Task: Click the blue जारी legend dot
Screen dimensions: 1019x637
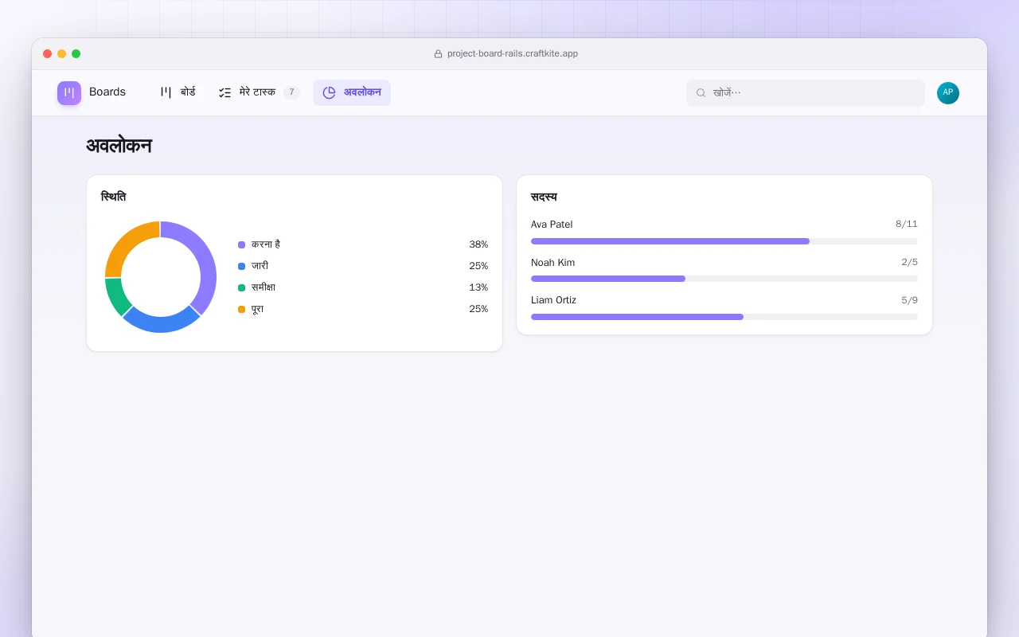Action: (241, 266)
